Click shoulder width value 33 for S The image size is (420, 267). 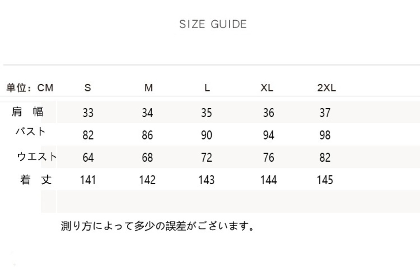[x=88, y=113]
